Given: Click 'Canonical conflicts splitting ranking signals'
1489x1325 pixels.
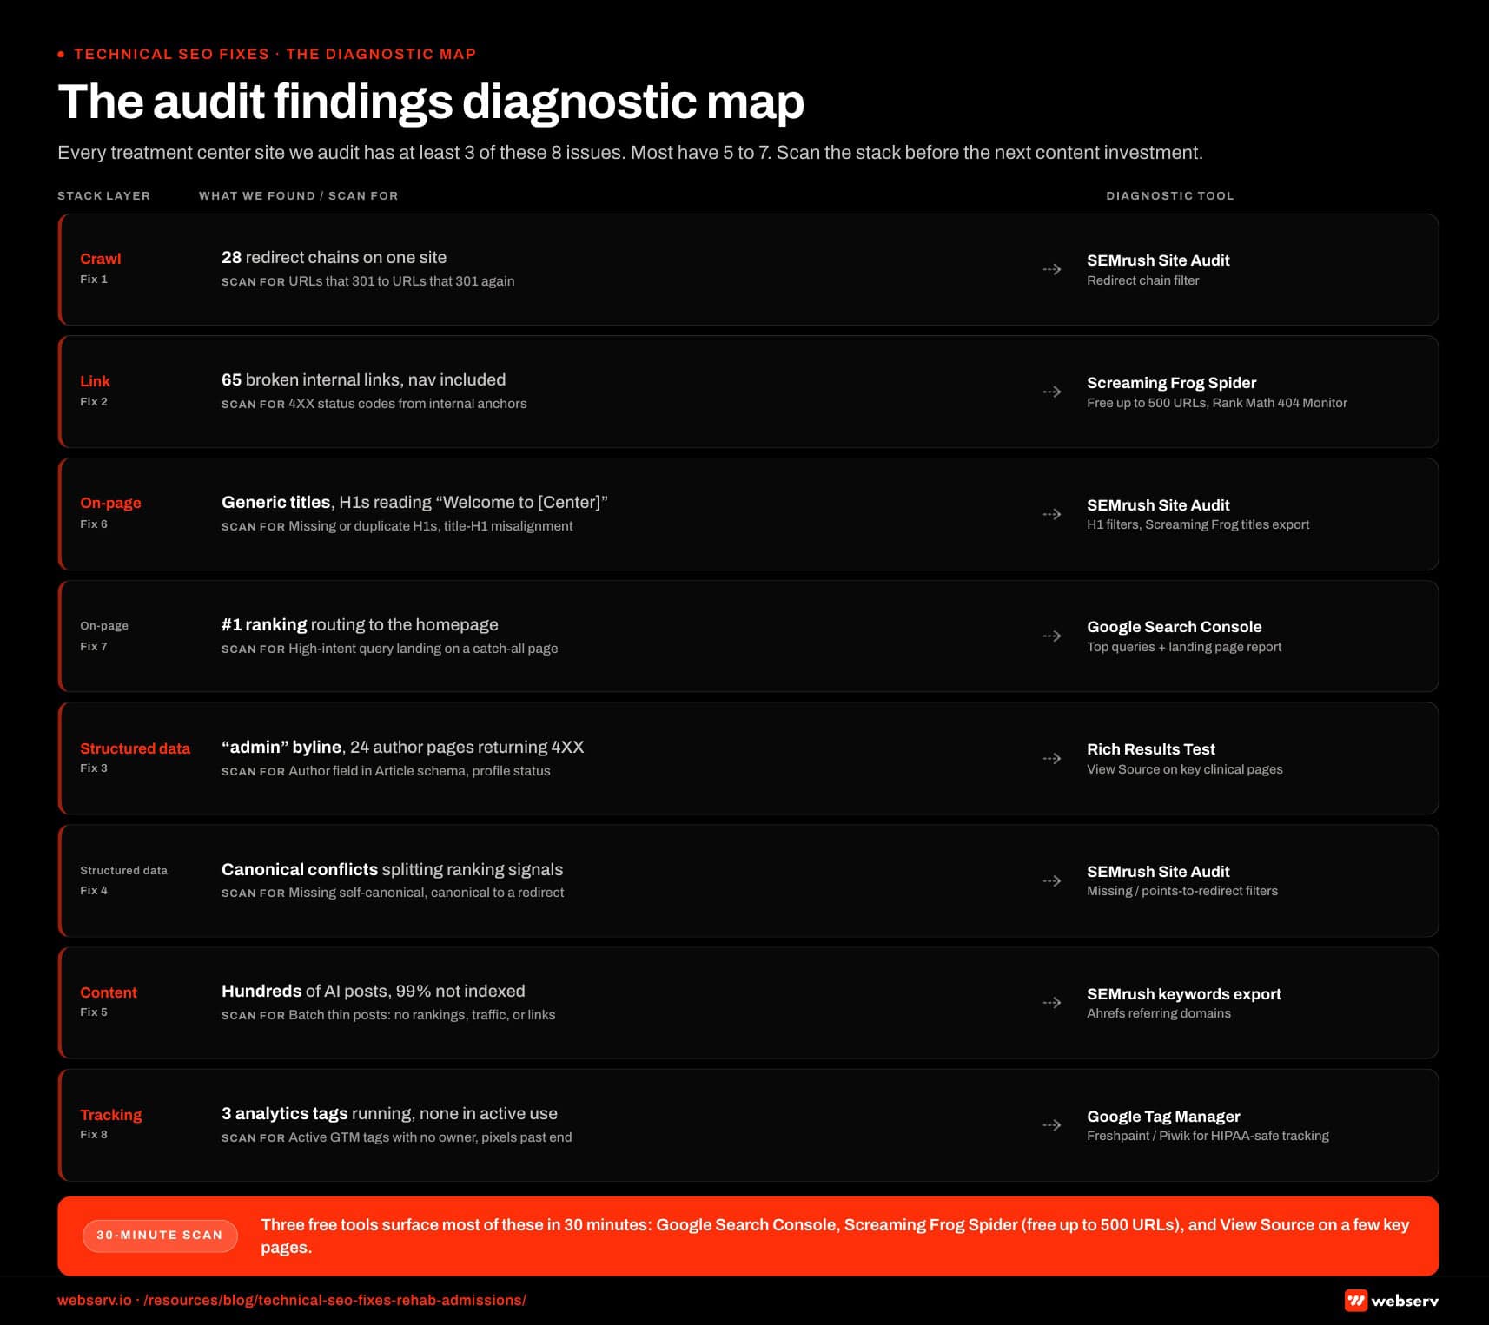Looking at the screenshot, I should (393, 869).
